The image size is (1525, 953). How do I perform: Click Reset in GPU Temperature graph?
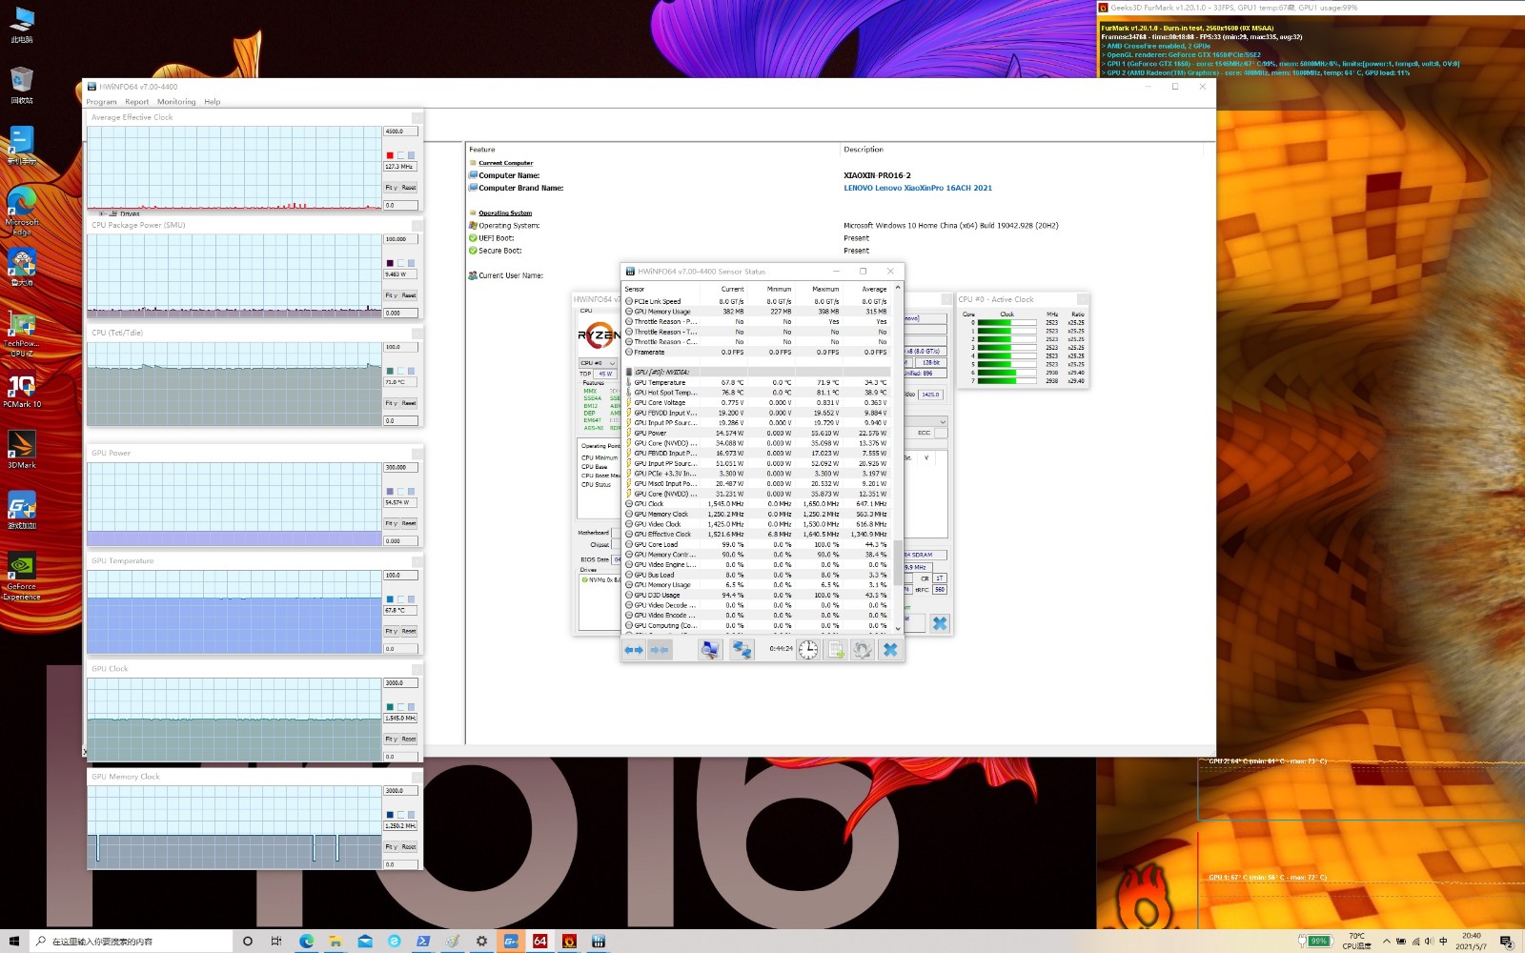pyautogui.click(x=409, y=631)
